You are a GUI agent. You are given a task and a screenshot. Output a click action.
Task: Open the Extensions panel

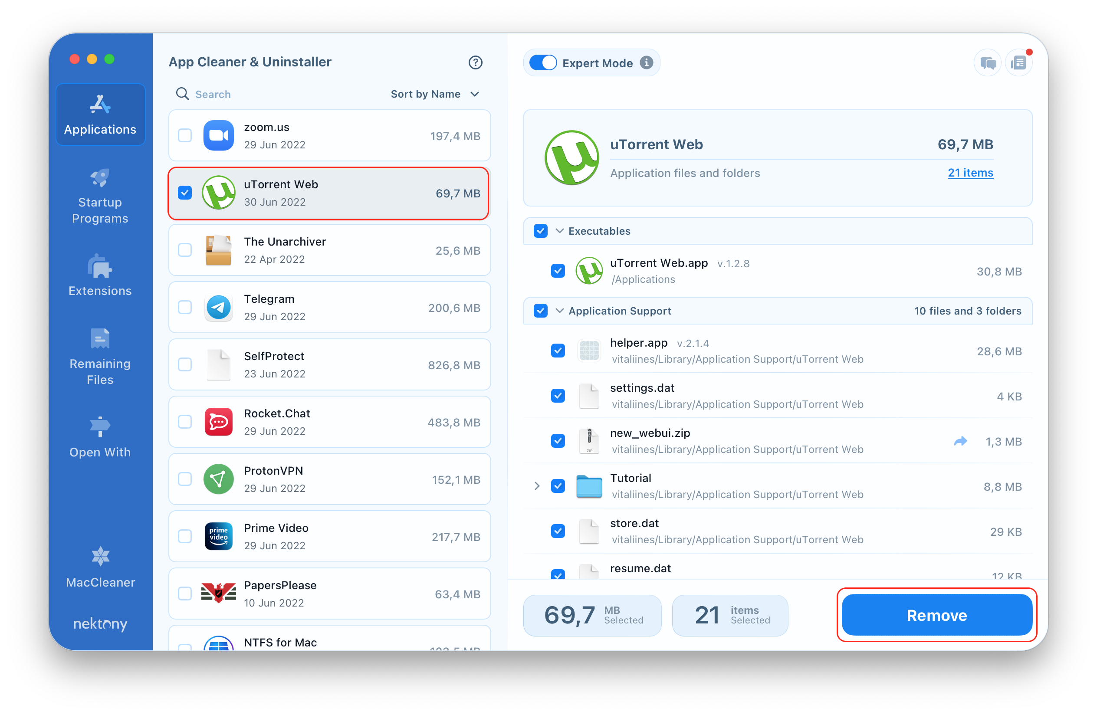(101, 279)
